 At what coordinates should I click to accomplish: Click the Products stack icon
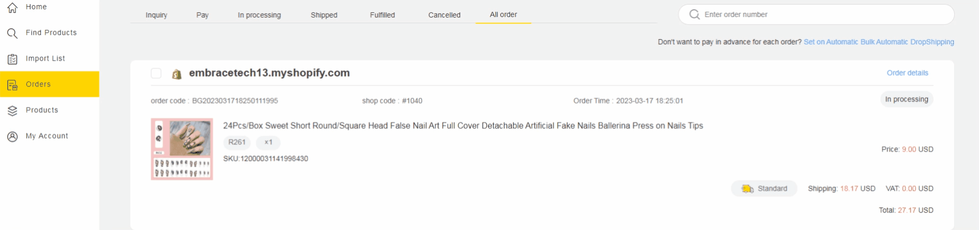click(12, 111)
